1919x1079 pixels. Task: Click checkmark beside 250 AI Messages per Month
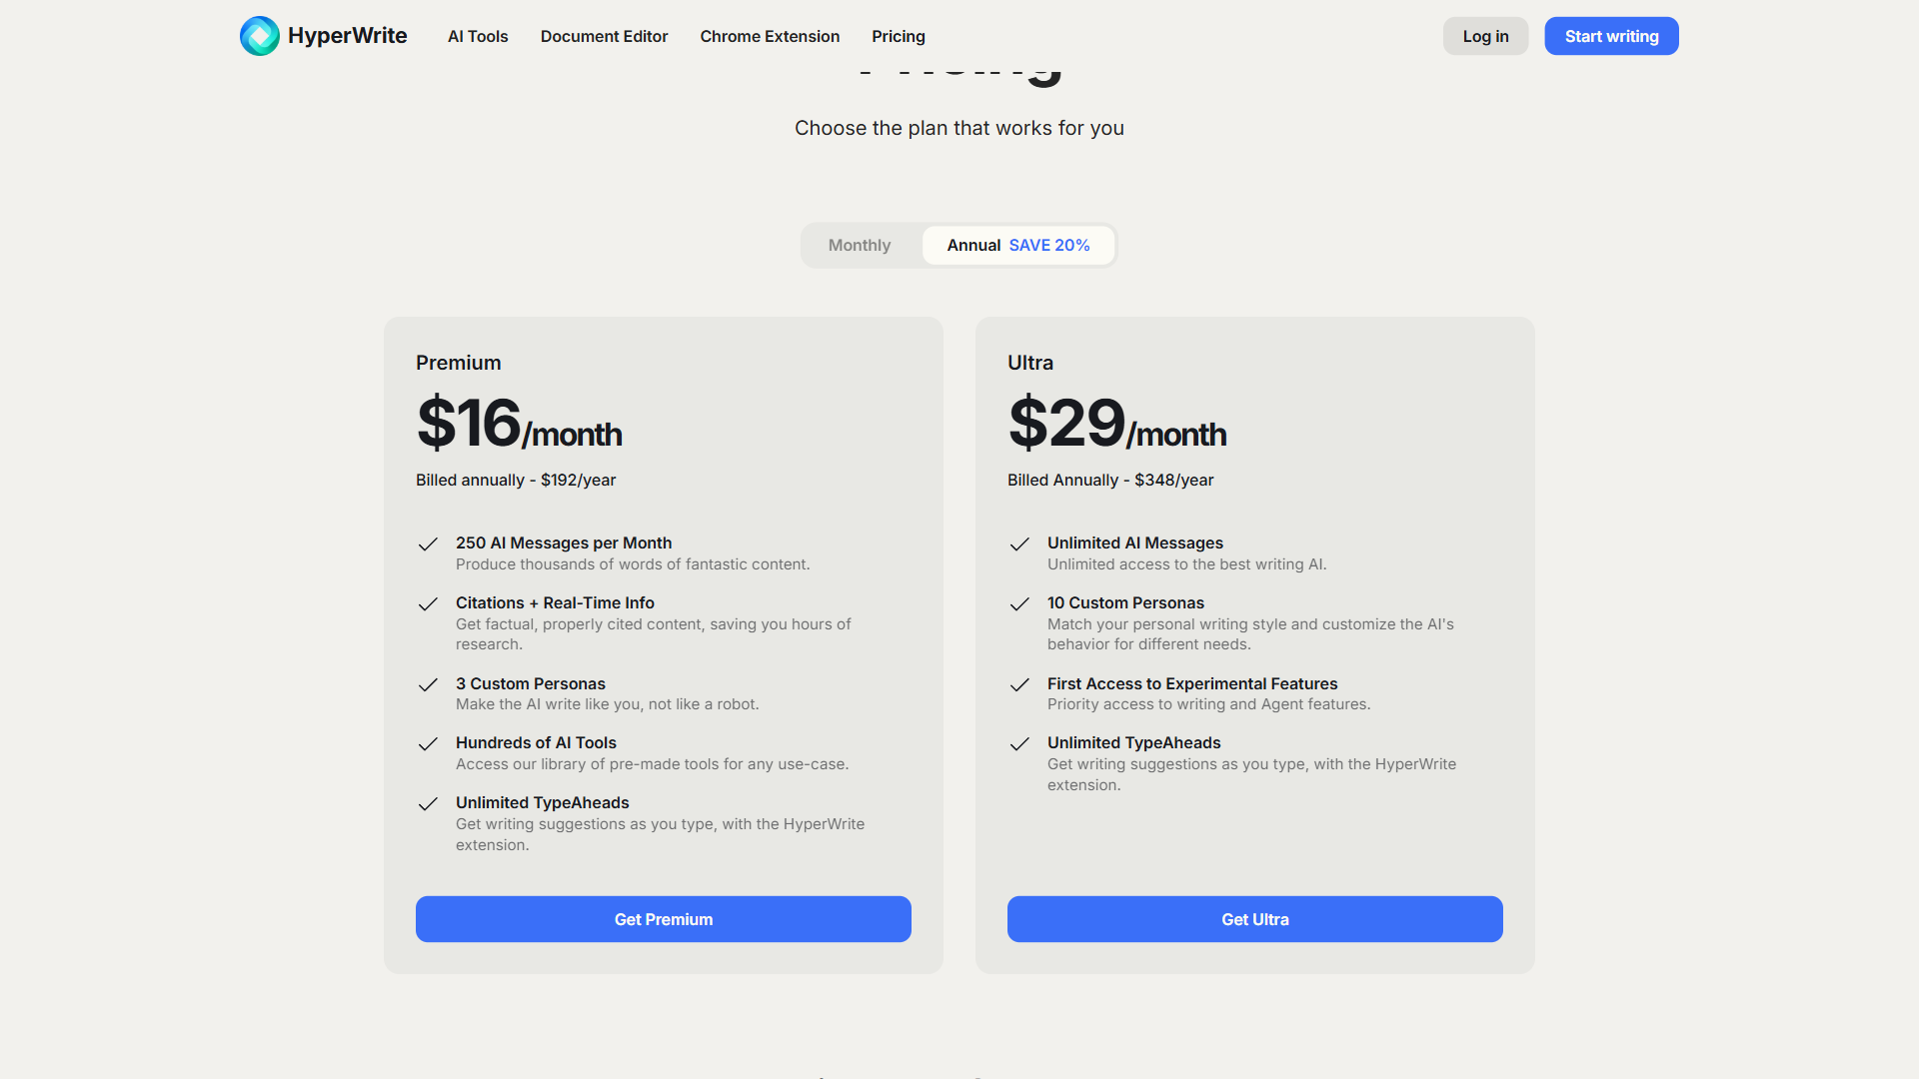428,544
